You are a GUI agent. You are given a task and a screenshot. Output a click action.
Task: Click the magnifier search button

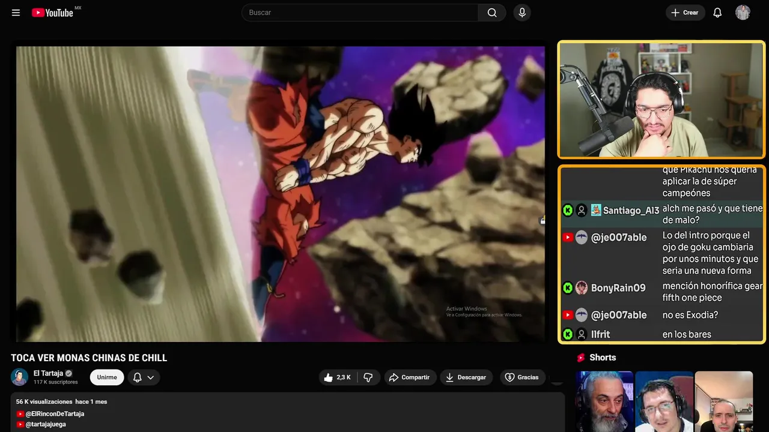click(x=492, y=13)
